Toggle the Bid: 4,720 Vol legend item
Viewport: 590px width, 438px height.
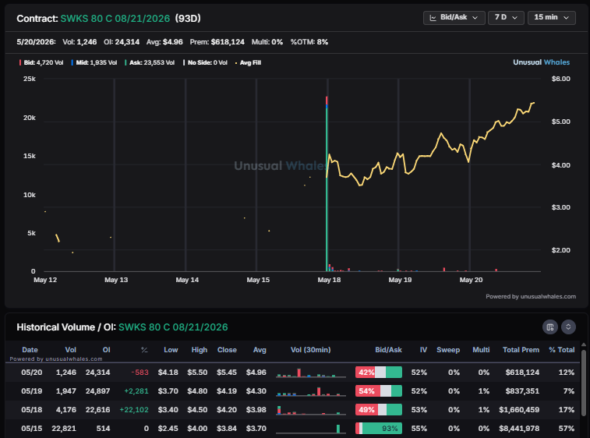pos(41,63)
